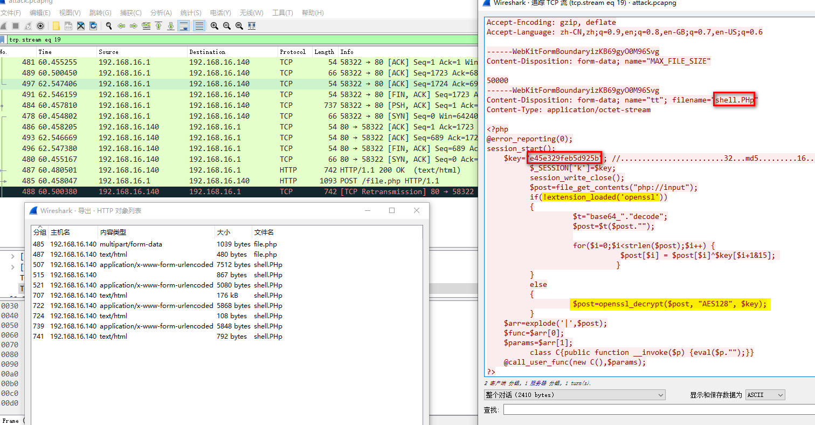815x425 pixels.
Task: Open the 跳转(G) menu
Action: (100, 12)
